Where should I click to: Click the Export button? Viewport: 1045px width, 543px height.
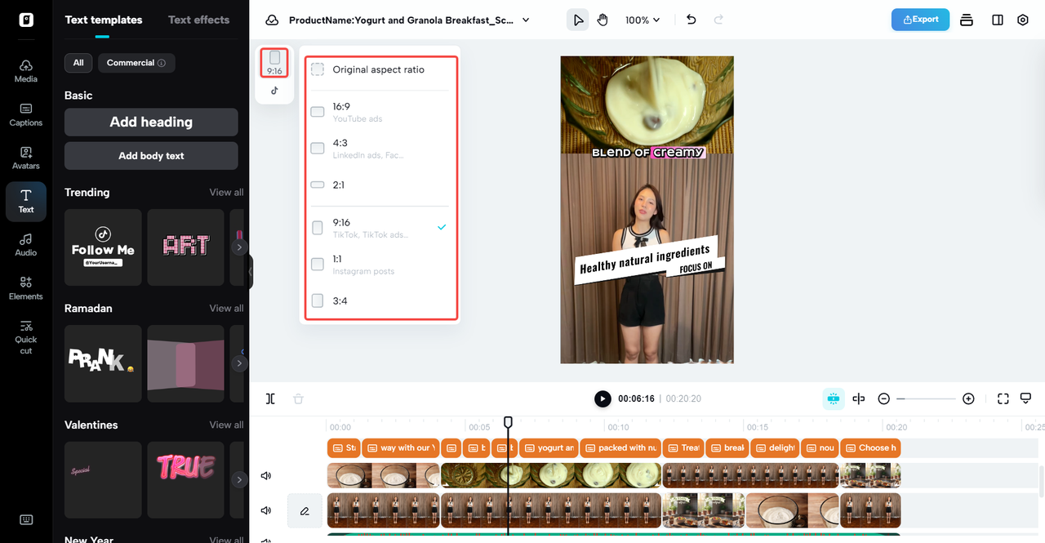tap(920, 19)
